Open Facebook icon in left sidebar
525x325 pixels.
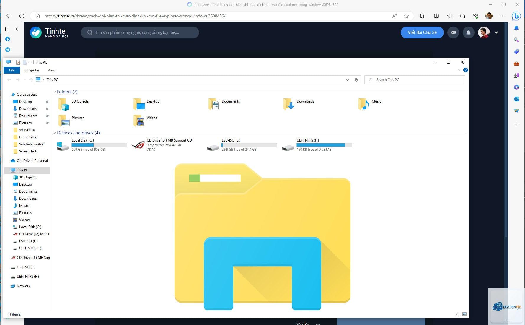tap(8, 39)
